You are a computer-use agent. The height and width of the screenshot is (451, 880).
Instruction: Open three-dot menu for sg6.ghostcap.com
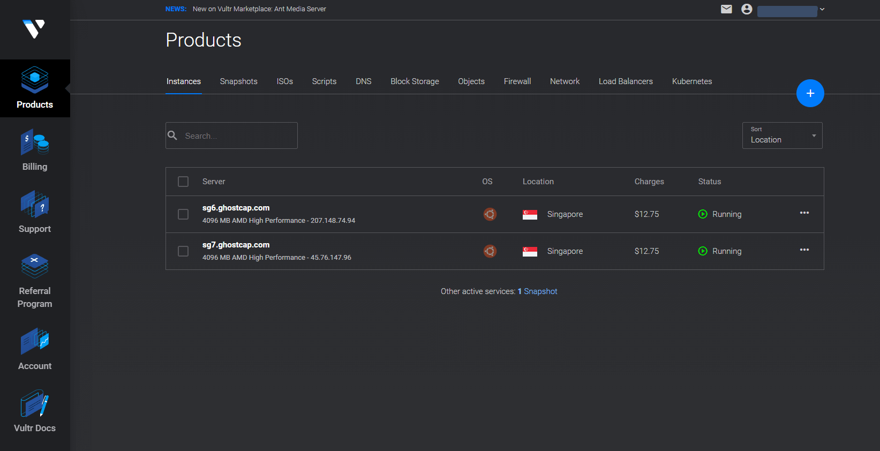pos(804,213)
